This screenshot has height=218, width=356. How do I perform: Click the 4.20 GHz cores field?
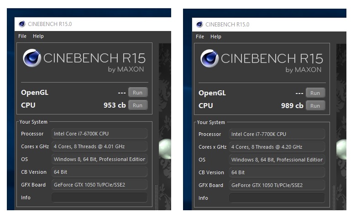277,147
